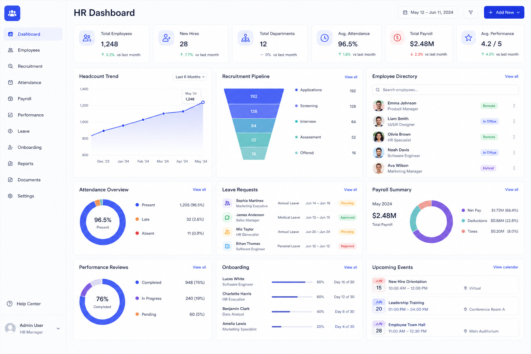The image size is (531, 354).
Task: Click Emma Johnson's avatar photo
Action: tap(379, 106)
